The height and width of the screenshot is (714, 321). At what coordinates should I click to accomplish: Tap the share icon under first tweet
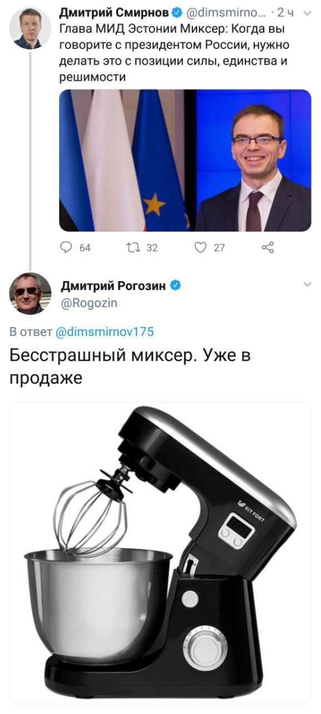tap(268, 248)
